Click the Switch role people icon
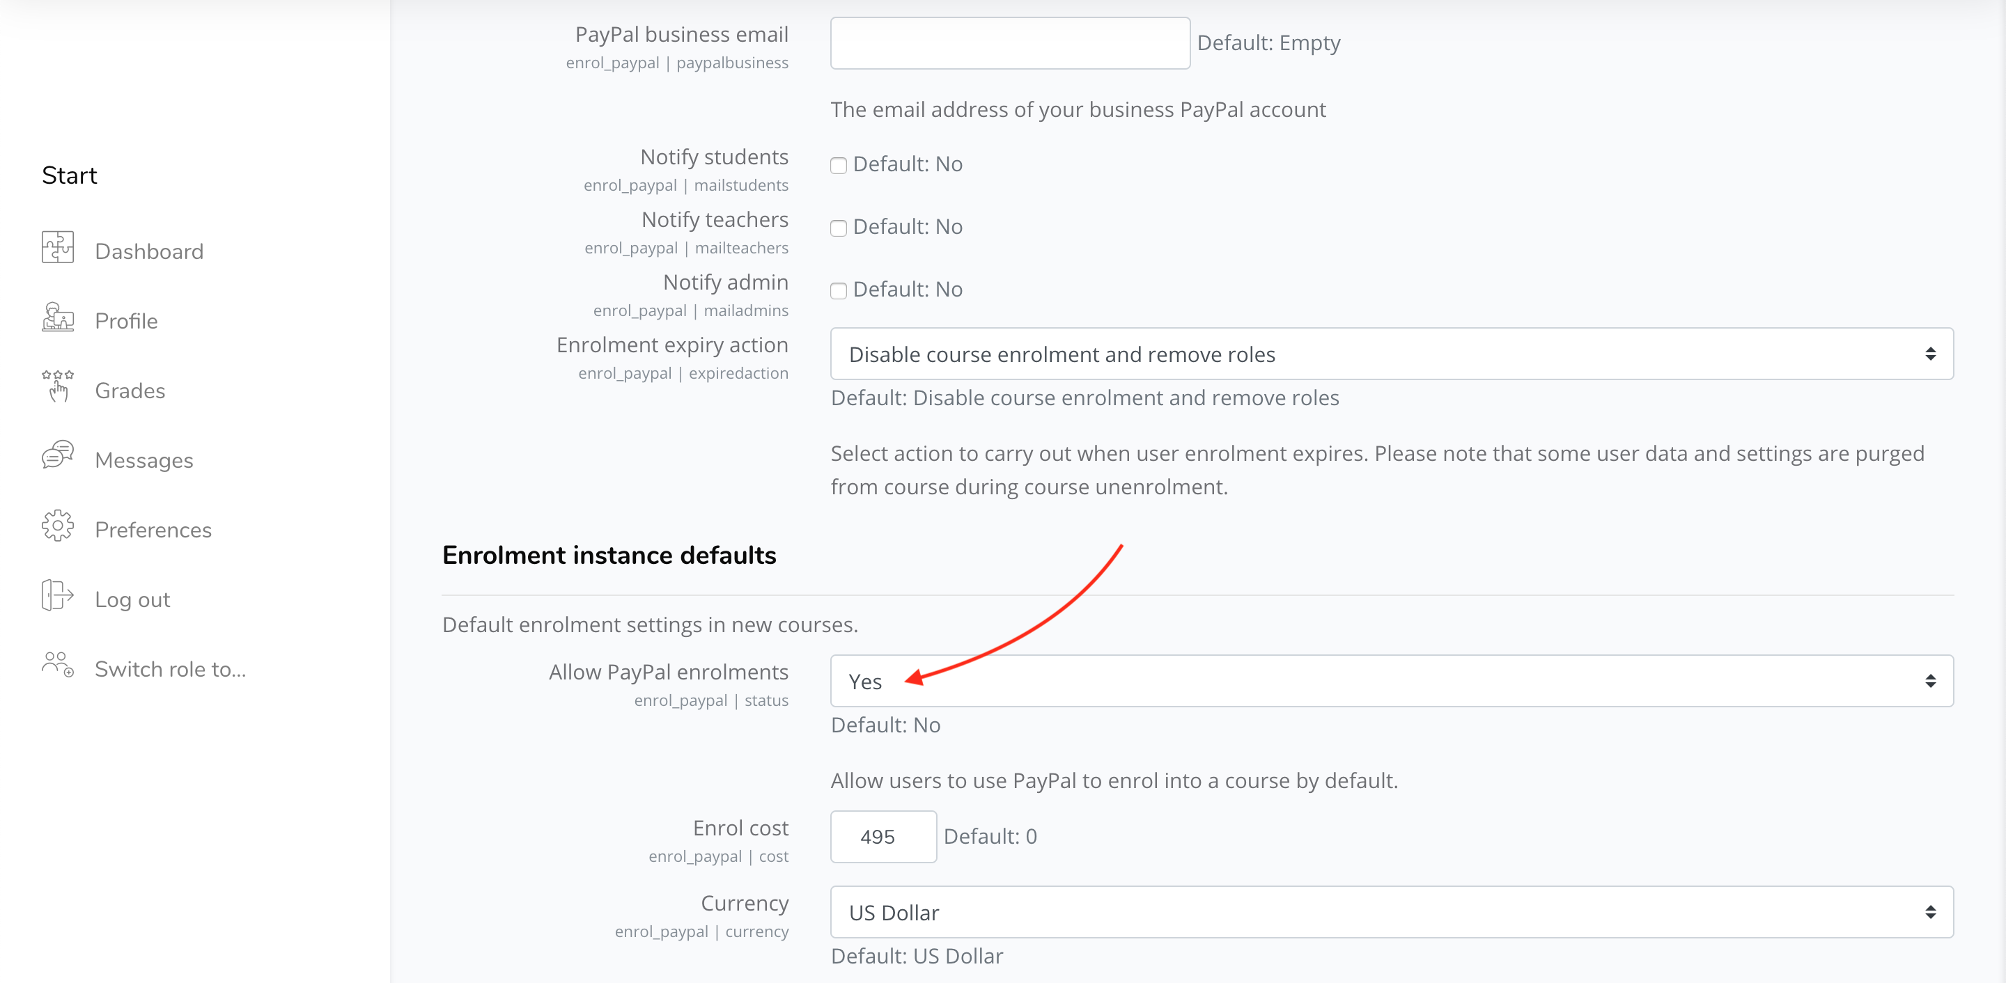 click(x=58, y=666)
